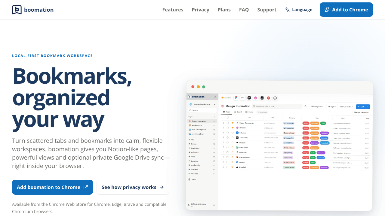Viewport: 385px width, 216px height.
Task: Click the Search field in the sidebar
Action: [202, 110]
